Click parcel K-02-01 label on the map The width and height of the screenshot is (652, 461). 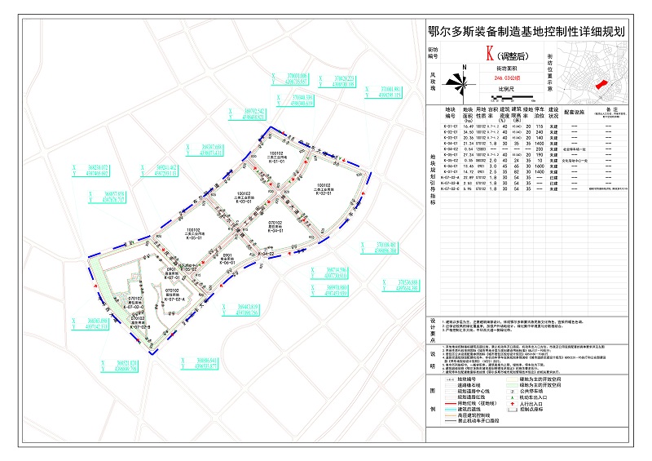323,193
